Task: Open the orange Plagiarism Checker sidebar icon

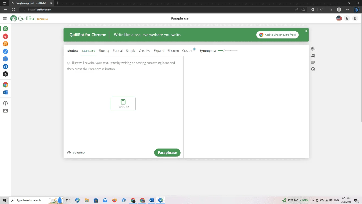Action: pyautogui.click(x=5, y=44)
